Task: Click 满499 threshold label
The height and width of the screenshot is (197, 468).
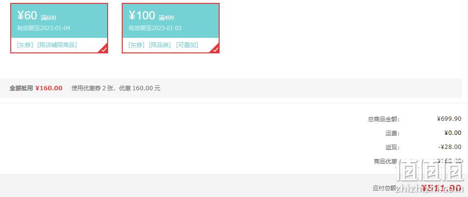Action: coord(166,18)
